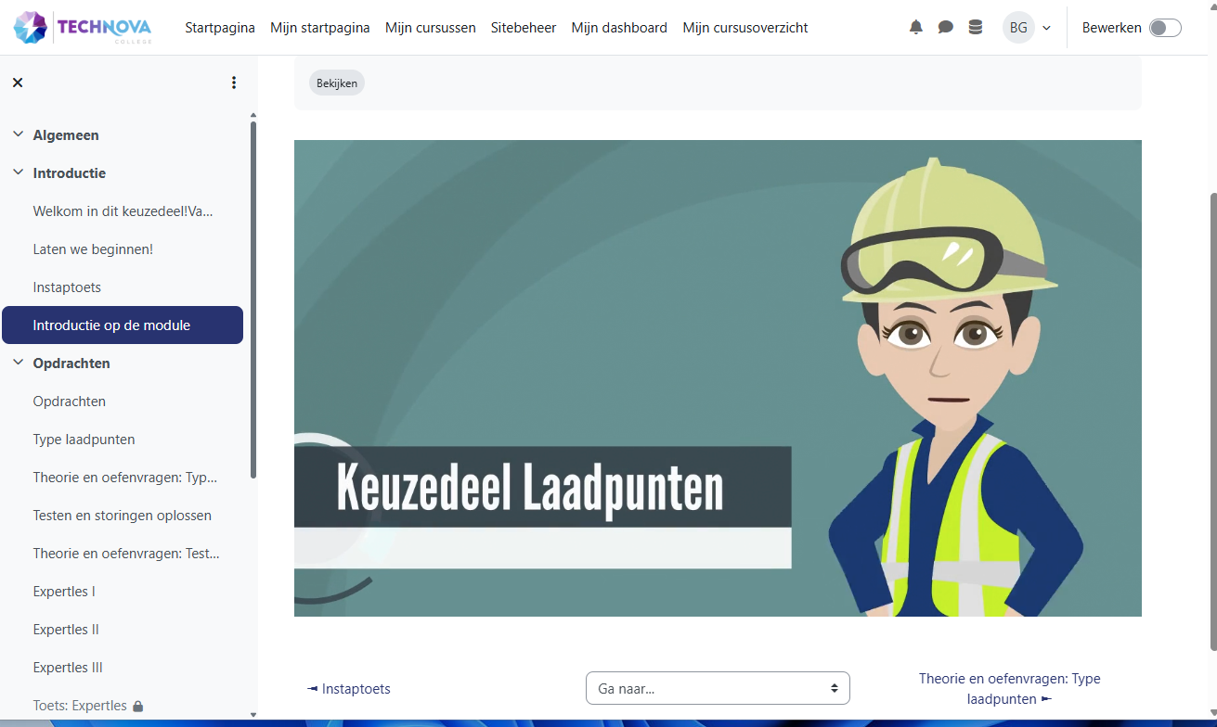1217x727 pixels.
Task: Select Type laadpunten in the course index
Action: pos(84,440)
